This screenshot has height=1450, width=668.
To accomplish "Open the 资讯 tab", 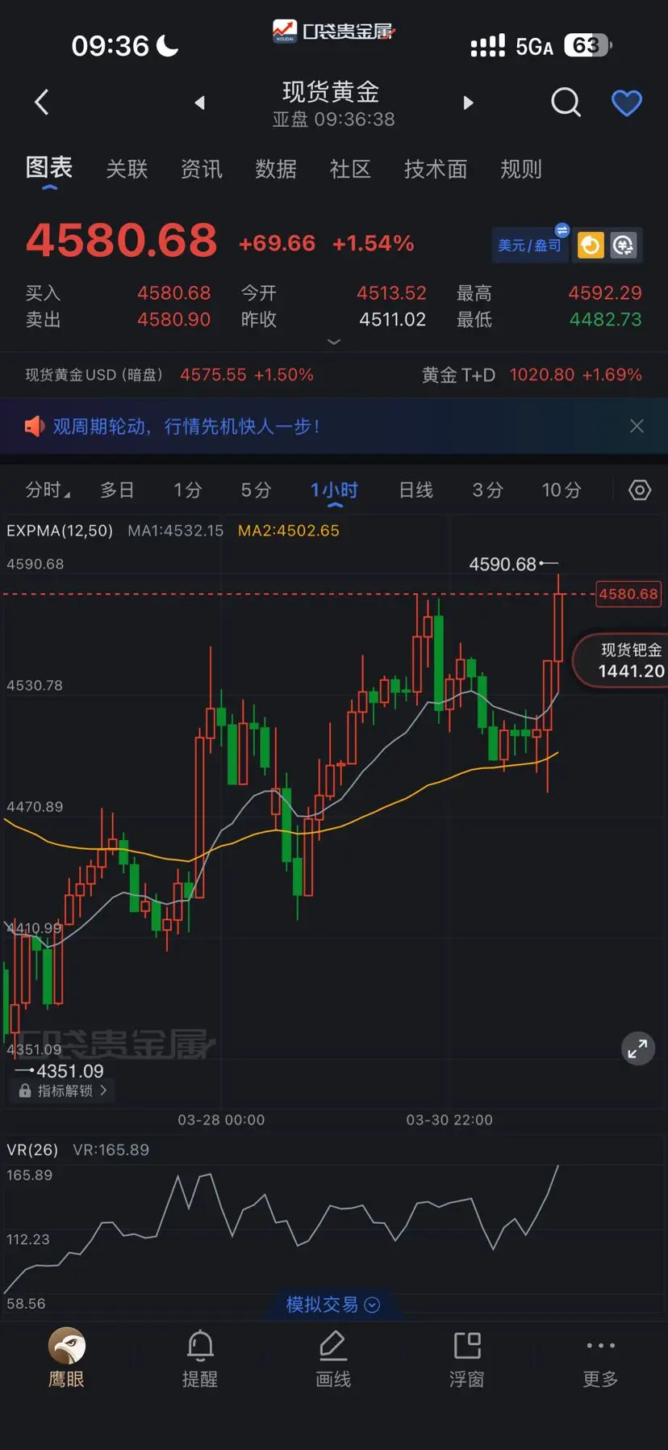I will [x=201, y=169].
